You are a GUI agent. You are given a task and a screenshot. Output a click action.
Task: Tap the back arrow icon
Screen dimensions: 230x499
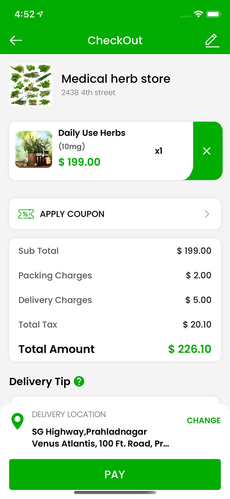(x=16, y=40)
